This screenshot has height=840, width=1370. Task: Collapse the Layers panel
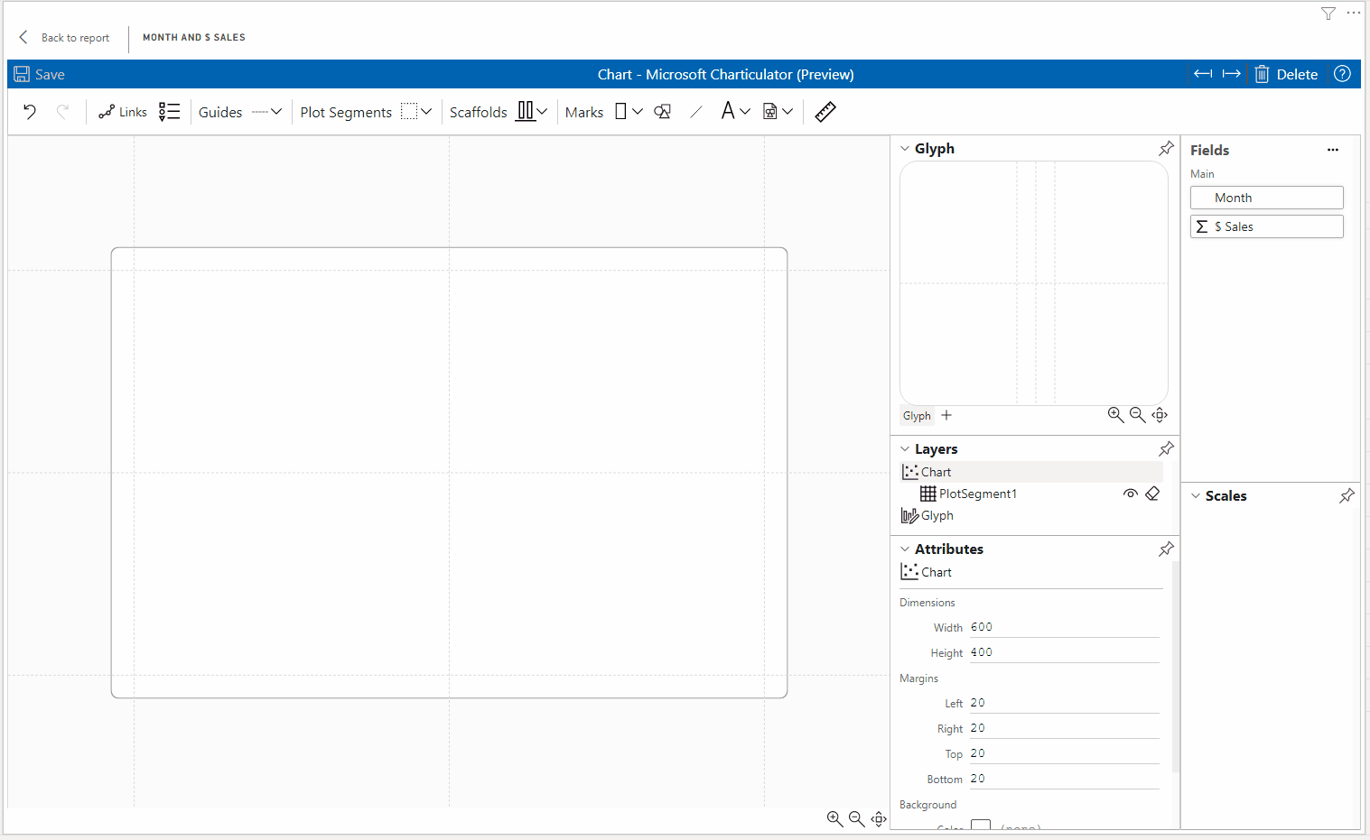pyautogui.click(x=905, y=448)
